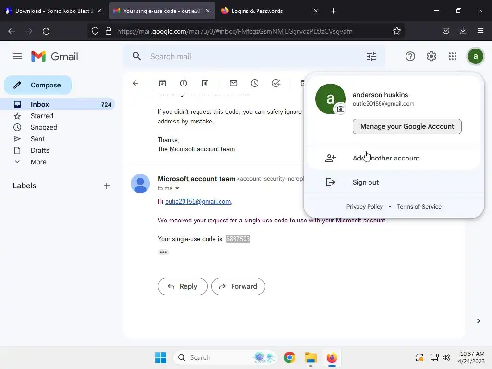This screenshot has height=369, width=492.
Task: Open search options filter icon
Action: [371, 57]
